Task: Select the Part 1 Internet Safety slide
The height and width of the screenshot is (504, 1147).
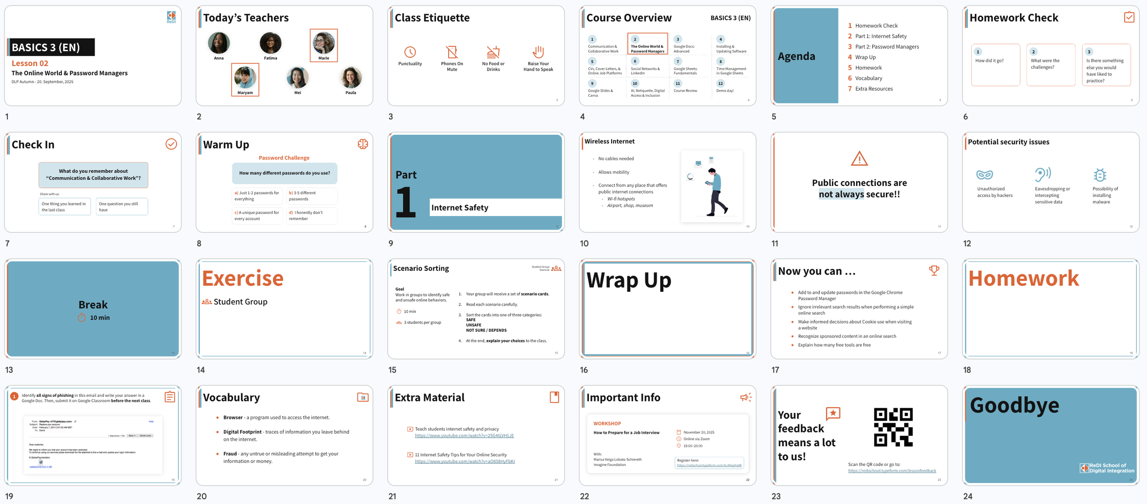Action: point(476,182)
